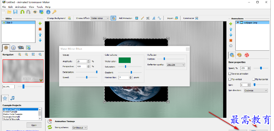Open a project with the folder icon
The height and width of the screenshot is (131, 274).
tap(9, 12)
